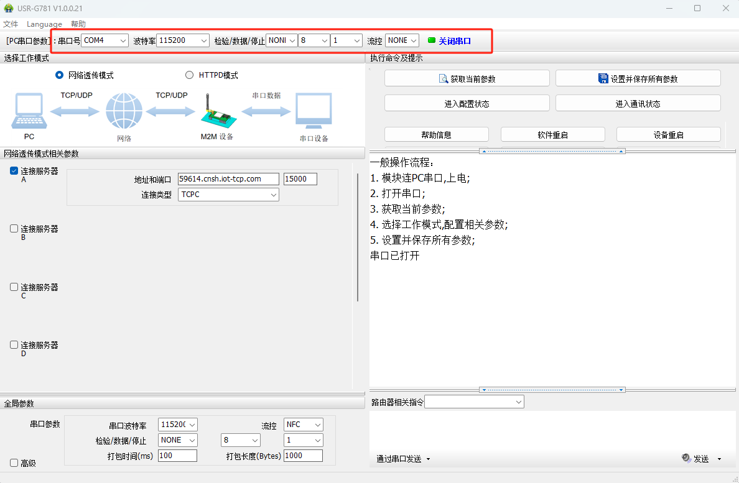
Task: Click the 进入配置状态 button
Action: [467, 104]
